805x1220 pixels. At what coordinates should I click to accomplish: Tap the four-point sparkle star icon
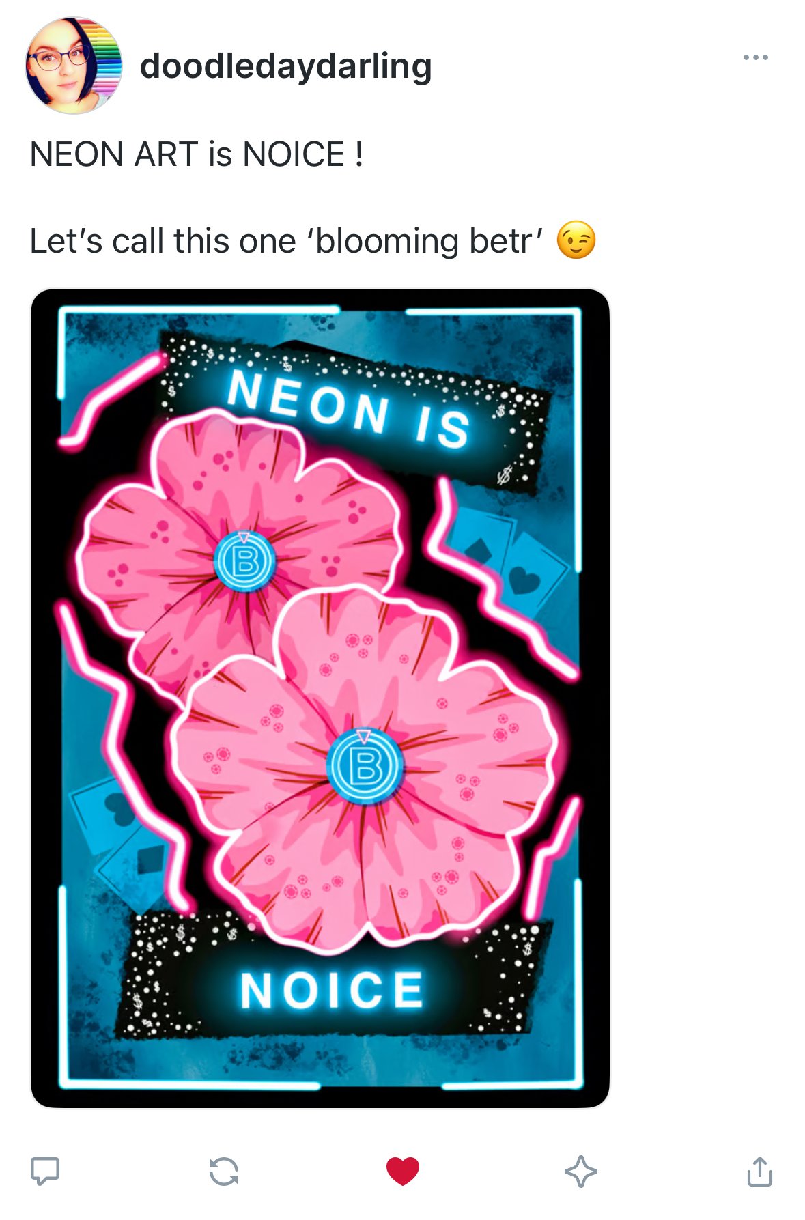[580, 1171]
